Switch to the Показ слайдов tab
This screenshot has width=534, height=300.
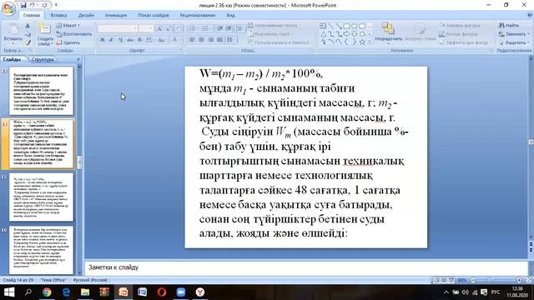(154, 15)
